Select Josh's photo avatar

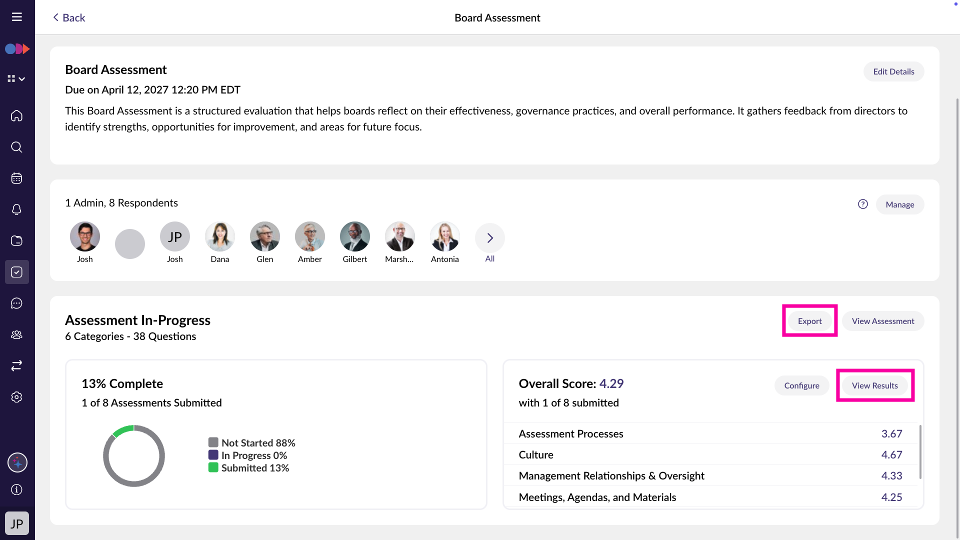(x=85, y=236)
